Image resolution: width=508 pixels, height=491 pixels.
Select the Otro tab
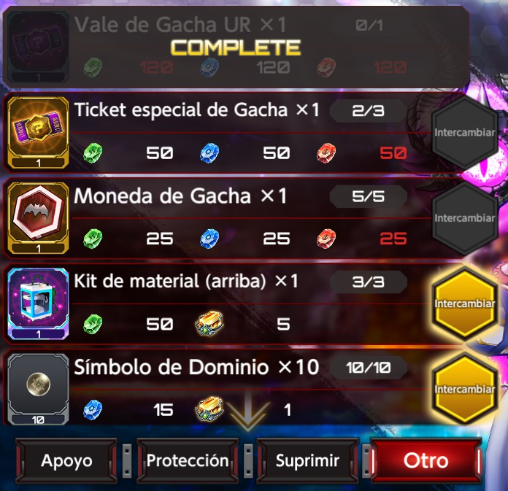point(426,461)
